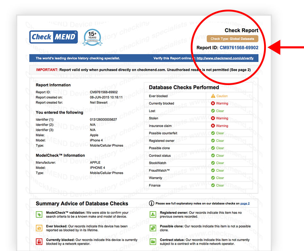Click the green Registered owner summary icon
Viewport: 304px width, 251px height.
point(153,215)
